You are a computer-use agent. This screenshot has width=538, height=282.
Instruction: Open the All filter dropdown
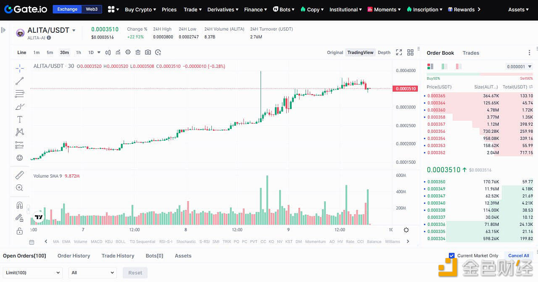(92, 272)
